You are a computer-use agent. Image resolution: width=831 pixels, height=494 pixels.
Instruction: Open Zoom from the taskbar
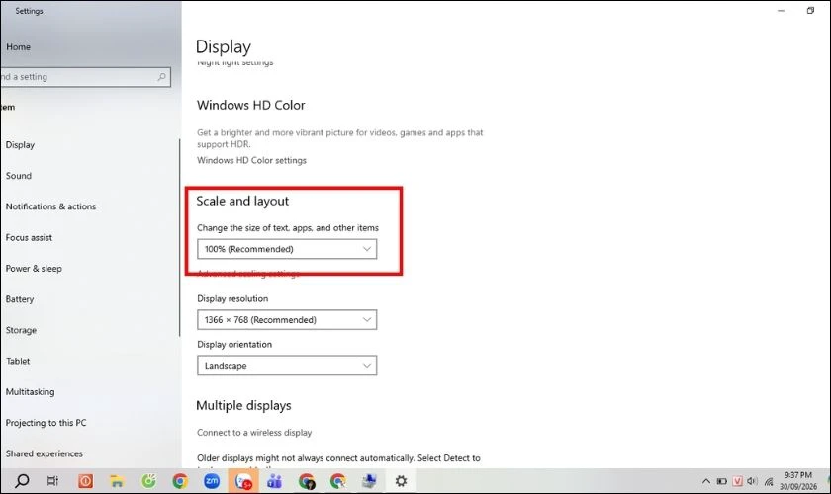point(212,481)
